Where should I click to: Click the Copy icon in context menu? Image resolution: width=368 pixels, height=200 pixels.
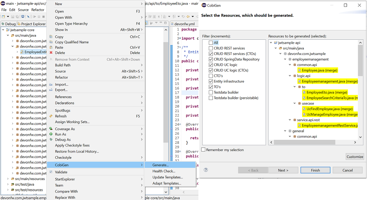[x=51, y=37]
